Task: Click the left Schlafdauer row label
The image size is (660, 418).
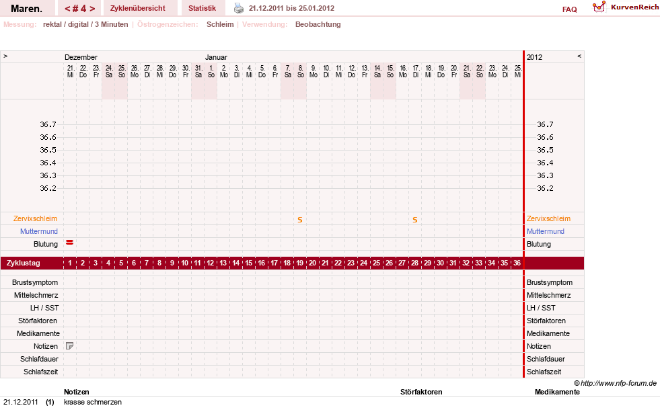Action: coord(39,359)
